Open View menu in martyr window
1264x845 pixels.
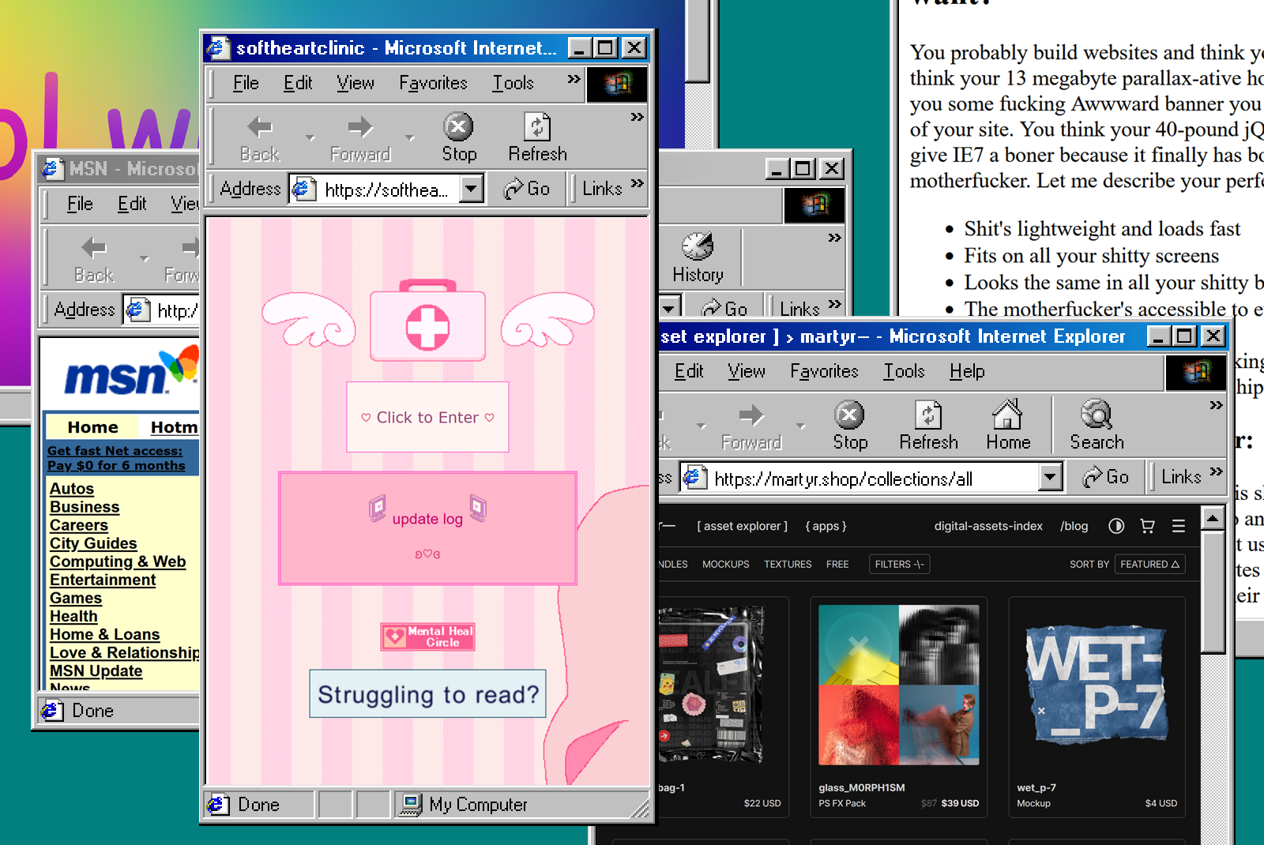pyautogui.click(x=747, y=371)
